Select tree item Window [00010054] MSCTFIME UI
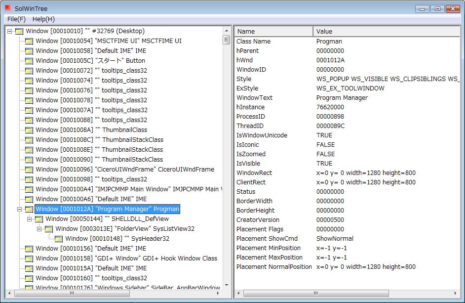This screenshot has width=465, height=303. pyautogui.click(x=109, y=41)
